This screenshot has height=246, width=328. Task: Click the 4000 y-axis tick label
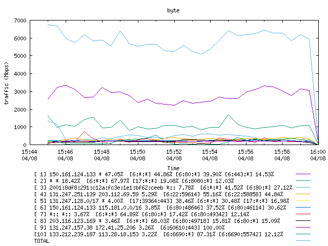20,74
